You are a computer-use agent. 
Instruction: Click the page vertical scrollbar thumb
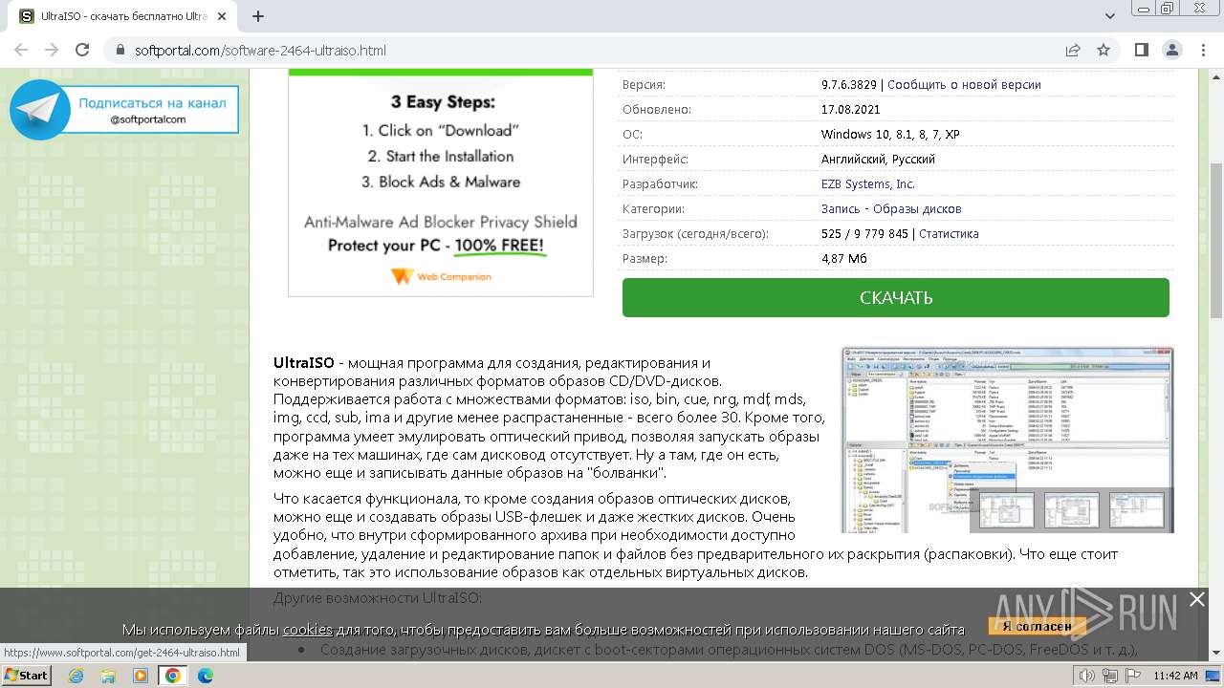coord(1215,239)
